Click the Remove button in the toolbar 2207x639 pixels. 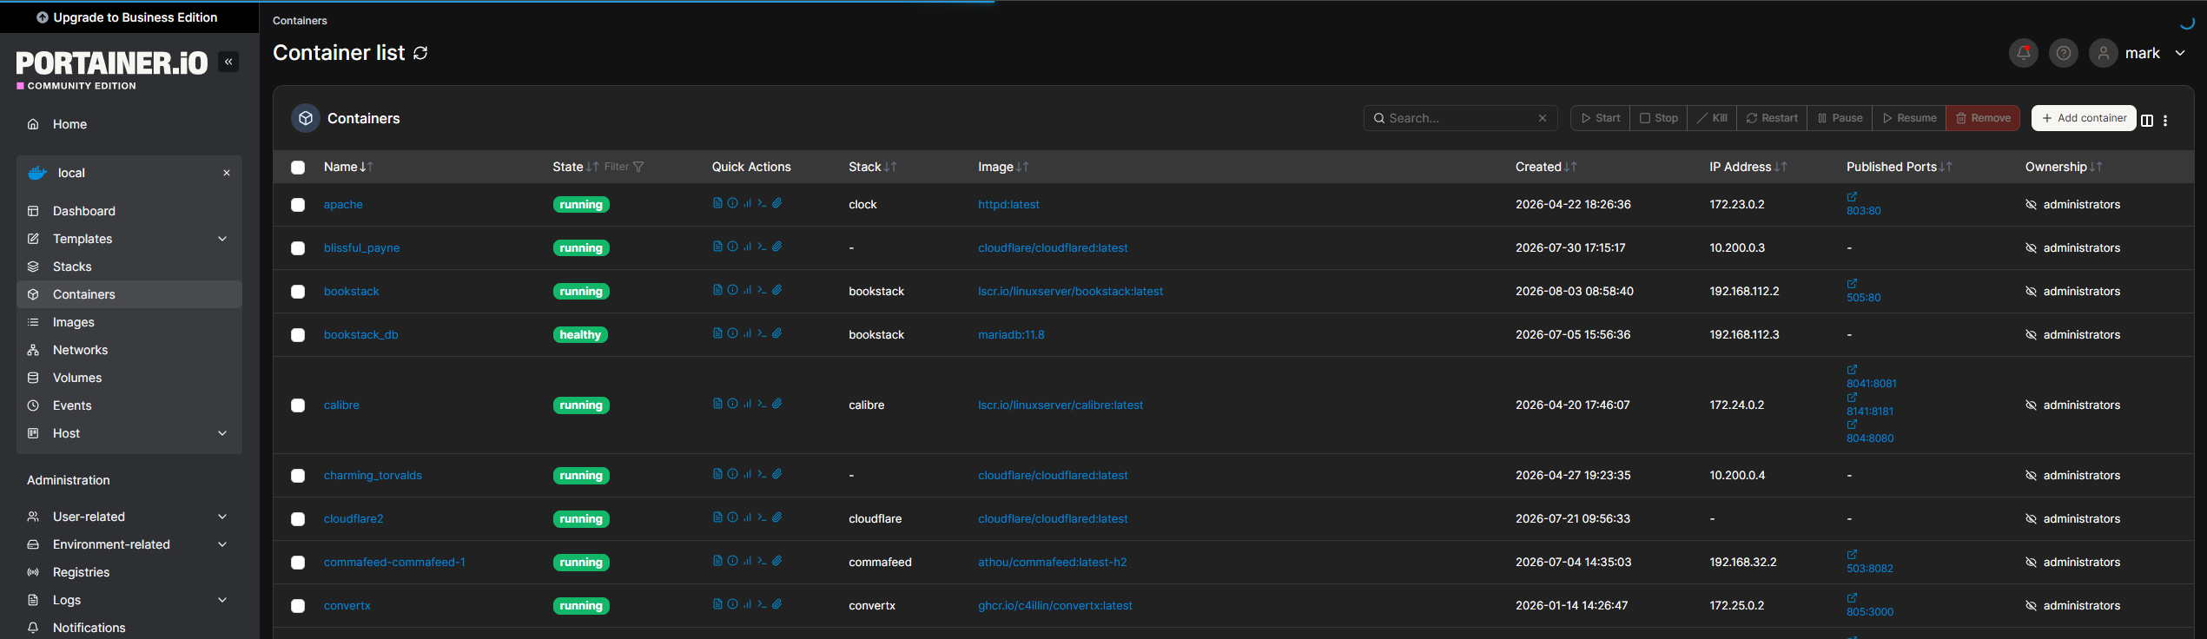[x=1983, y=118]
